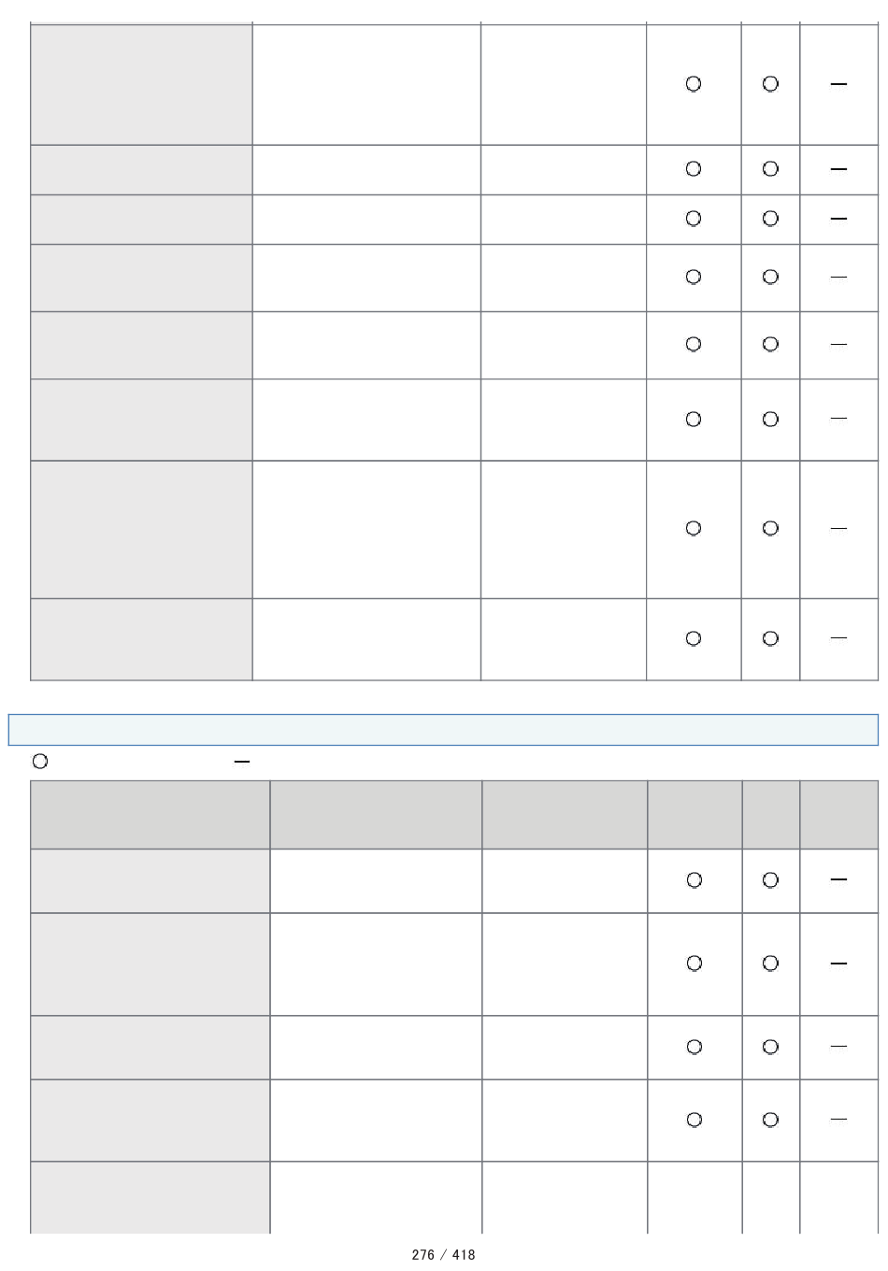The height and width of the screenshot is (1271, 888).
Task: Click the page number 276 / 418
Action: point(443,1255)
